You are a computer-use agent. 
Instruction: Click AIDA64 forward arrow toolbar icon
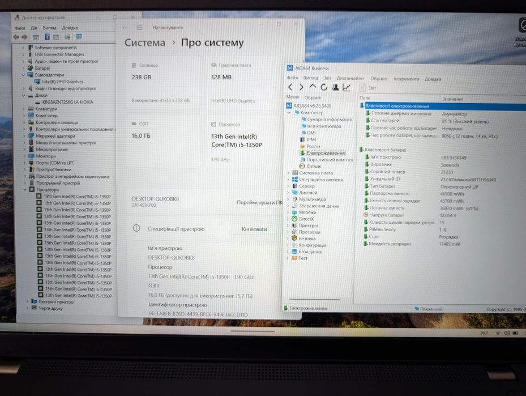pyautogui.click(x=301, y=88)
